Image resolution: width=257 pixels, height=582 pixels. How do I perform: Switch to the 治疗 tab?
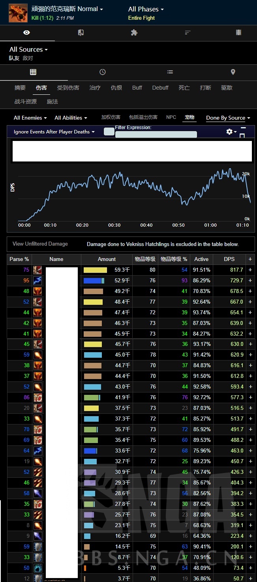coord(95,88)
